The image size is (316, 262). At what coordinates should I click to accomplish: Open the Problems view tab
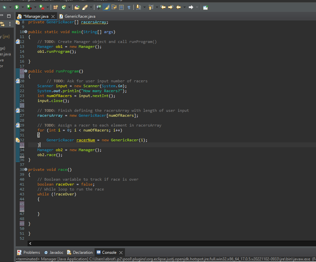(x=32, y=252)
